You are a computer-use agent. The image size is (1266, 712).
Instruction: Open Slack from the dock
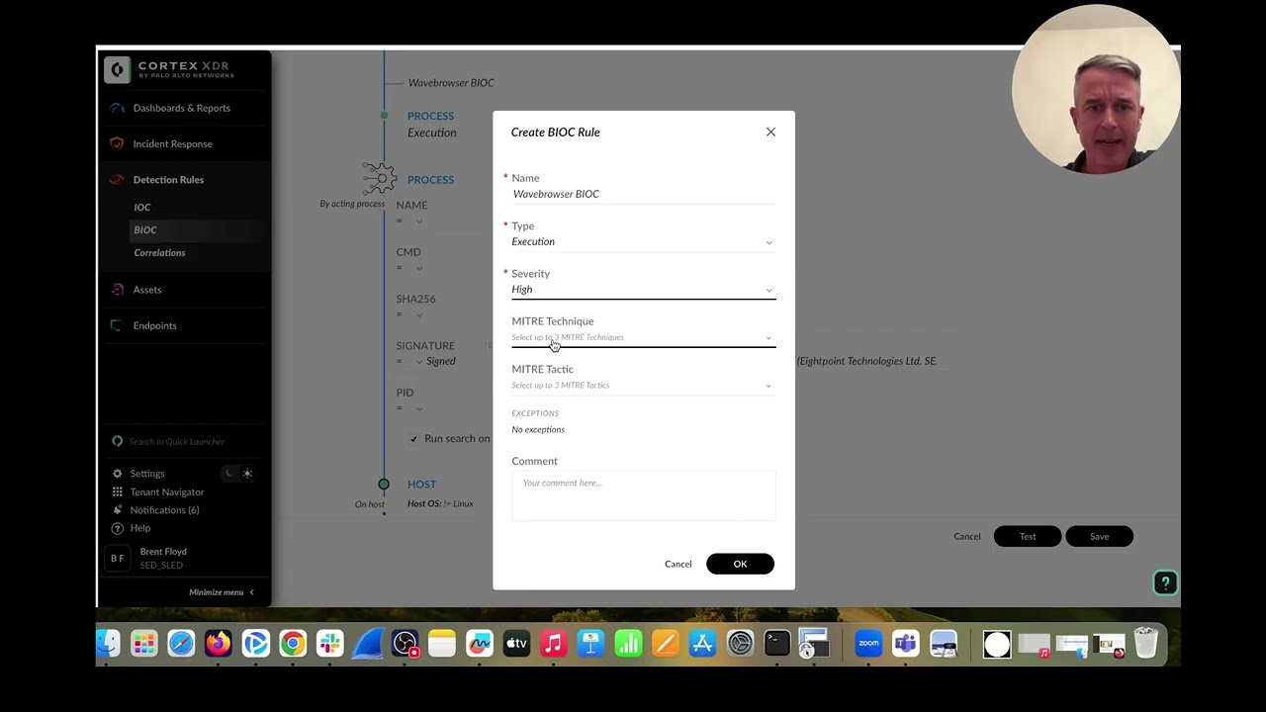click(x=330, y=645)
